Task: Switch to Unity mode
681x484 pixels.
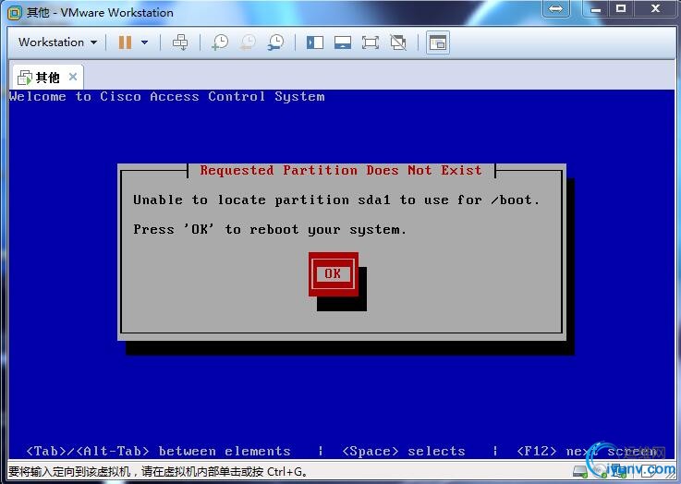Action: (x=398, y=42)
